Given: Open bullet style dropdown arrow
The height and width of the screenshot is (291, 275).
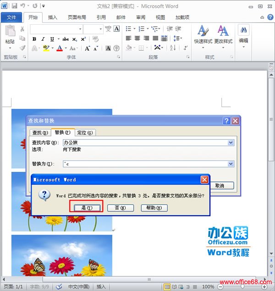Looking at the screenshot, I should pyautogui.click(x=134, y=29).
